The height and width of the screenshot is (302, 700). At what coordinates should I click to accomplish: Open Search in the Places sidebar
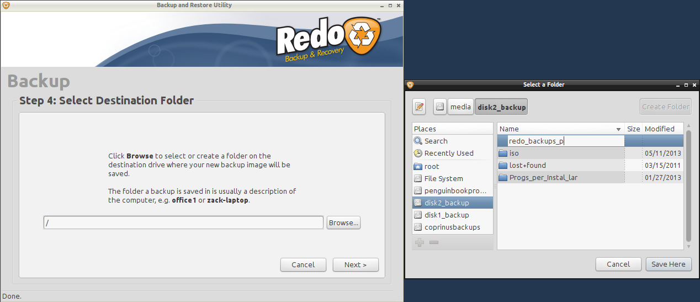(436, 141)
